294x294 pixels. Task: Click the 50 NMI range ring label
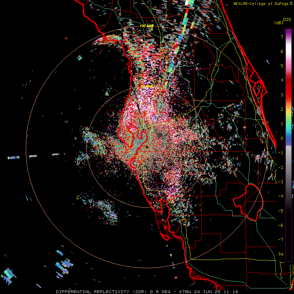[x=147, y=87]
